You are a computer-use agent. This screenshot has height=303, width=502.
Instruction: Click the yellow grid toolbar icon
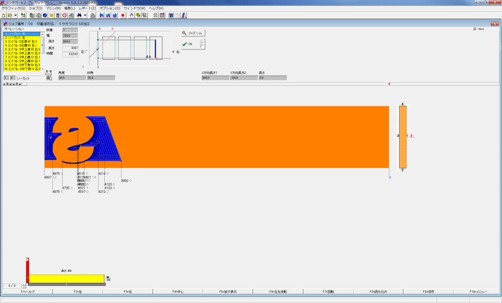(x=51, y=15)
